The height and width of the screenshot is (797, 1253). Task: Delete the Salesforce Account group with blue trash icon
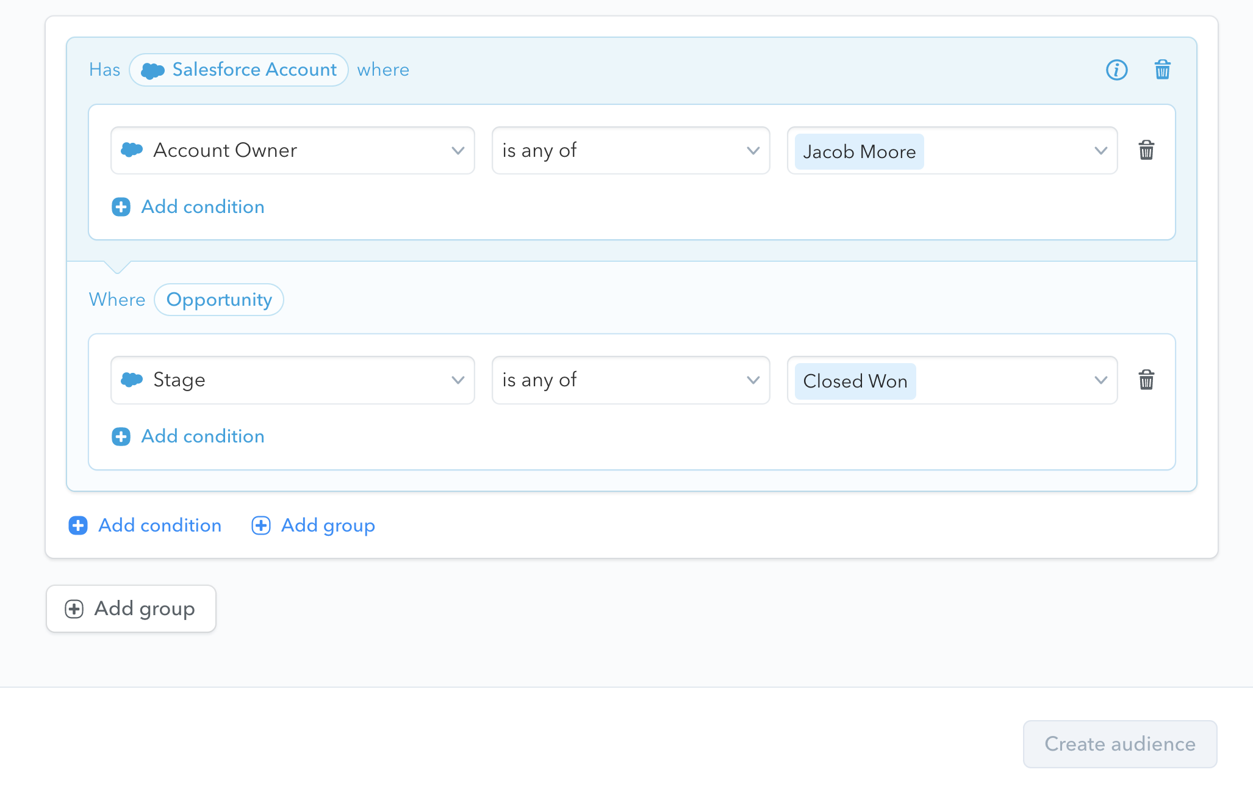pyautogui.click(x=1162, y=70)
